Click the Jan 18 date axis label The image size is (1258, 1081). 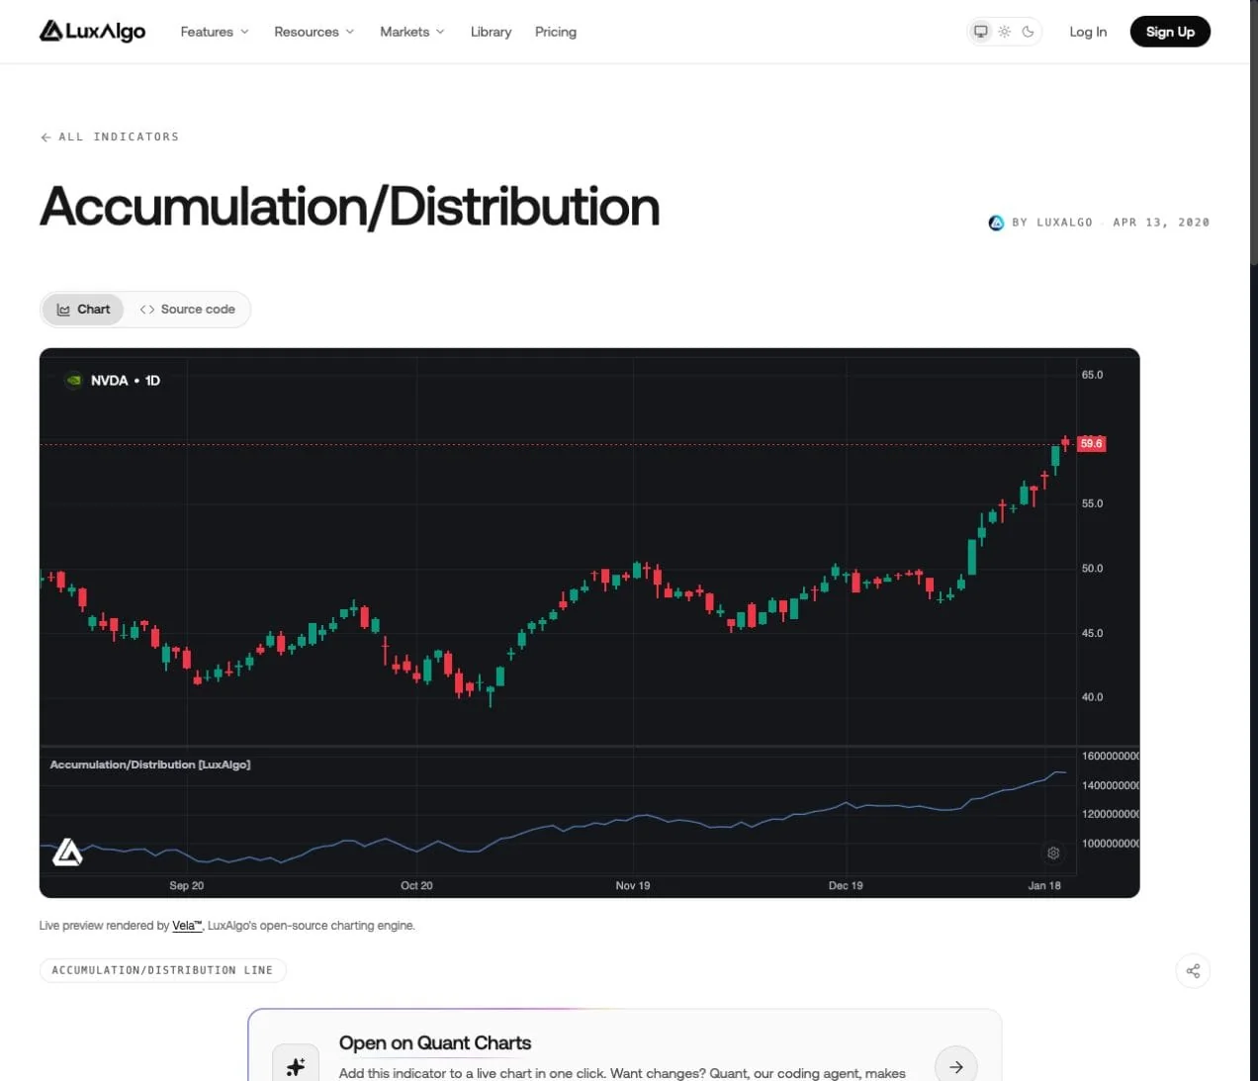click(x=1044, y=885)
